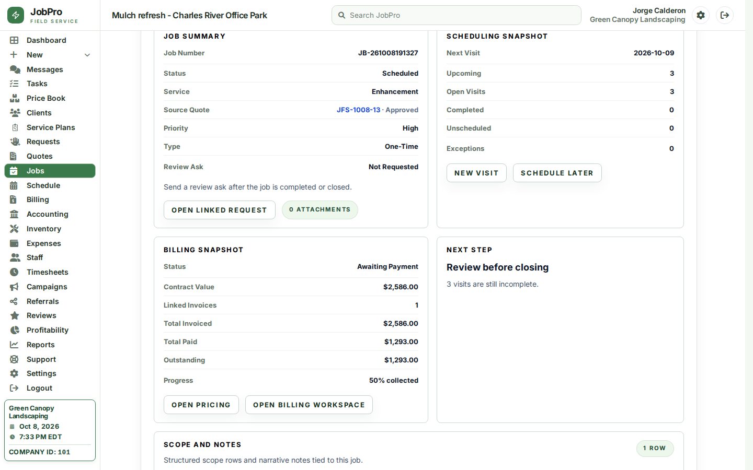753x470 pixels.
Task: Click the Schedule calendar icon
Action: click(x=14, y=185)
